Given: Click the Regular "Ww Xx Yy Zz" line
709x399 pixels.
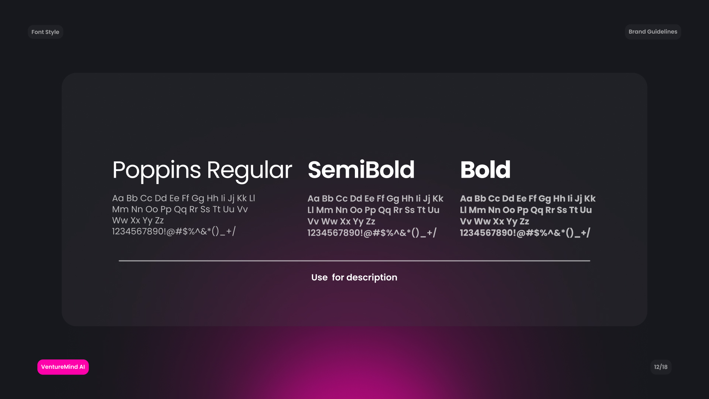Looking at the screenshot, I should click(138, 221).
